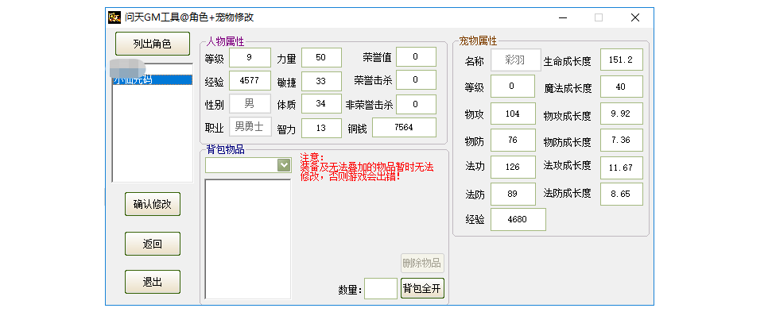Click the 人物属性 group title
Screen dimensions: 772x312
(x=224, y=41)
